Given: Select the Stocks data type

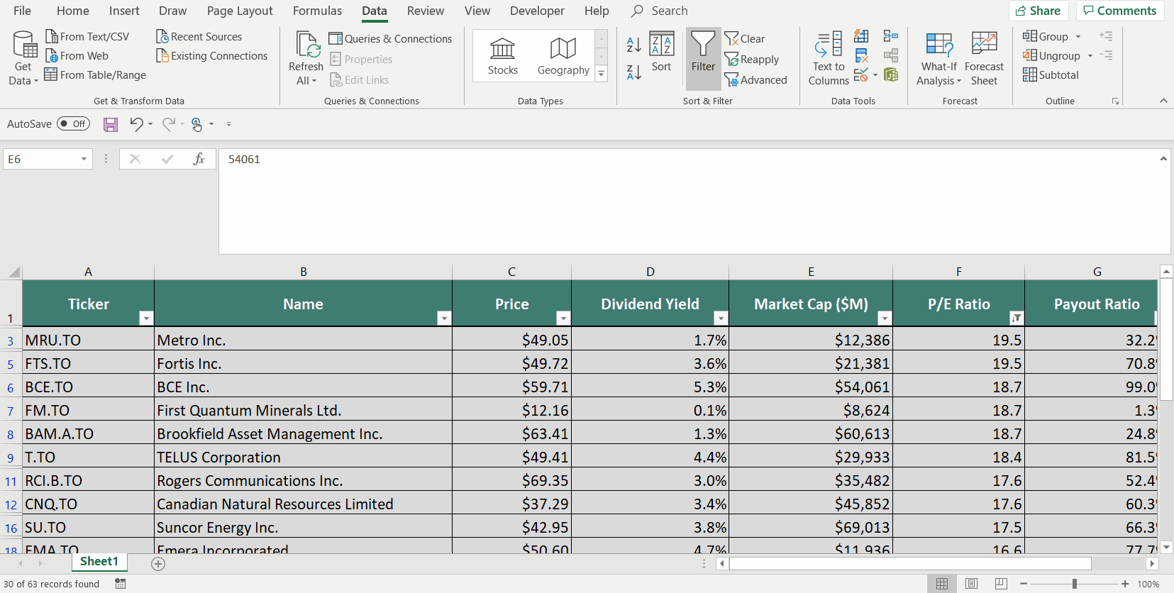Looking at the screenshot, I should coord(502,56).
